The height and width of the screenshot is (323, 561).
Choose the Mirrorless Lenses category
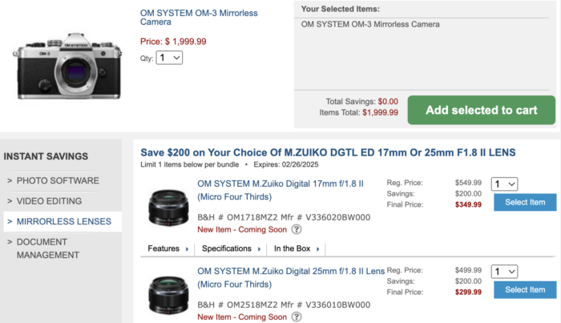(63, 221)
